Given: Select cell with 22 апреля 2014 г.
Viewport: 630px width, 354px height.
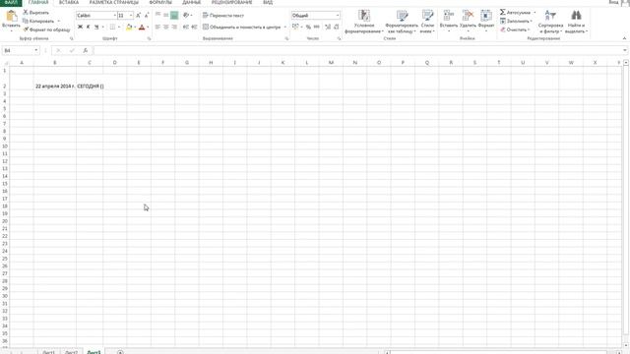Looking at the screenshot, I should (x=55, y=83).
